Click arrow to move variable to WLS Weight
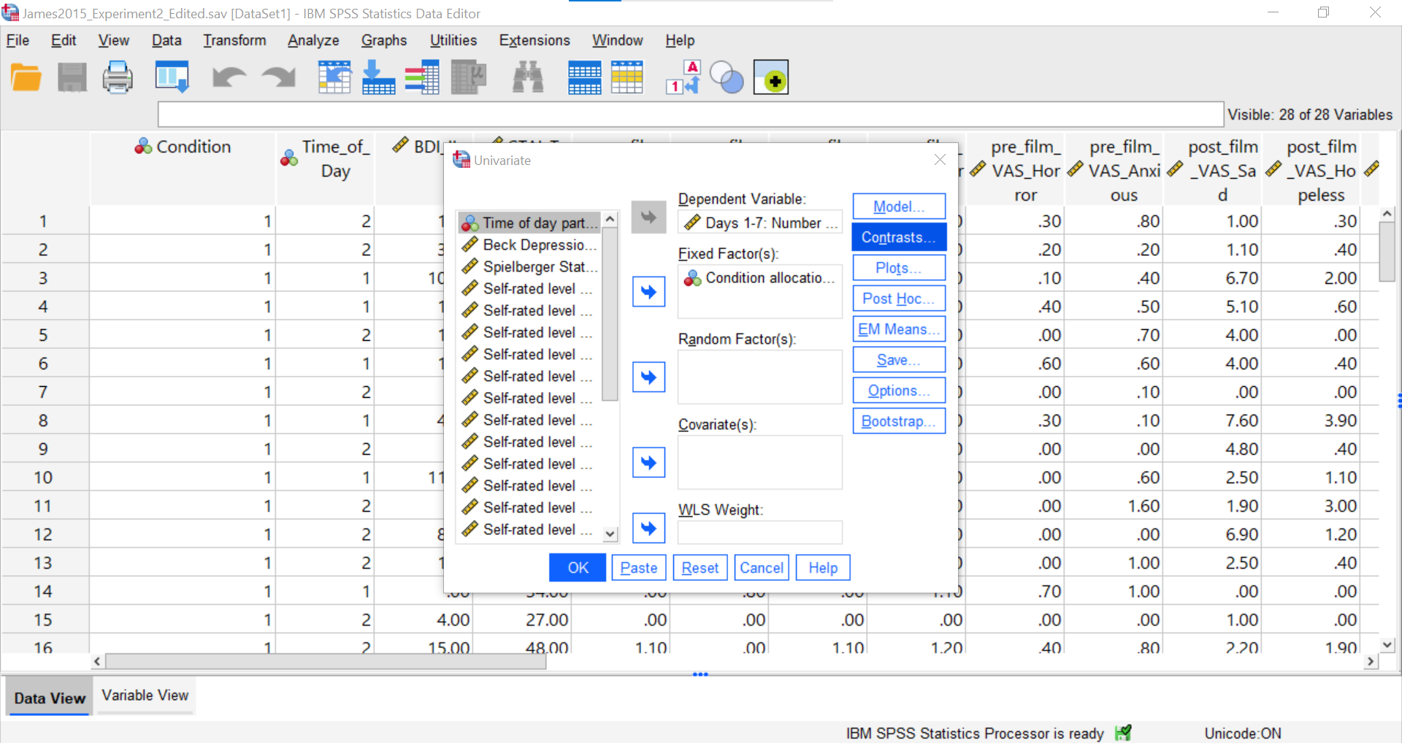 coord(648,528)
